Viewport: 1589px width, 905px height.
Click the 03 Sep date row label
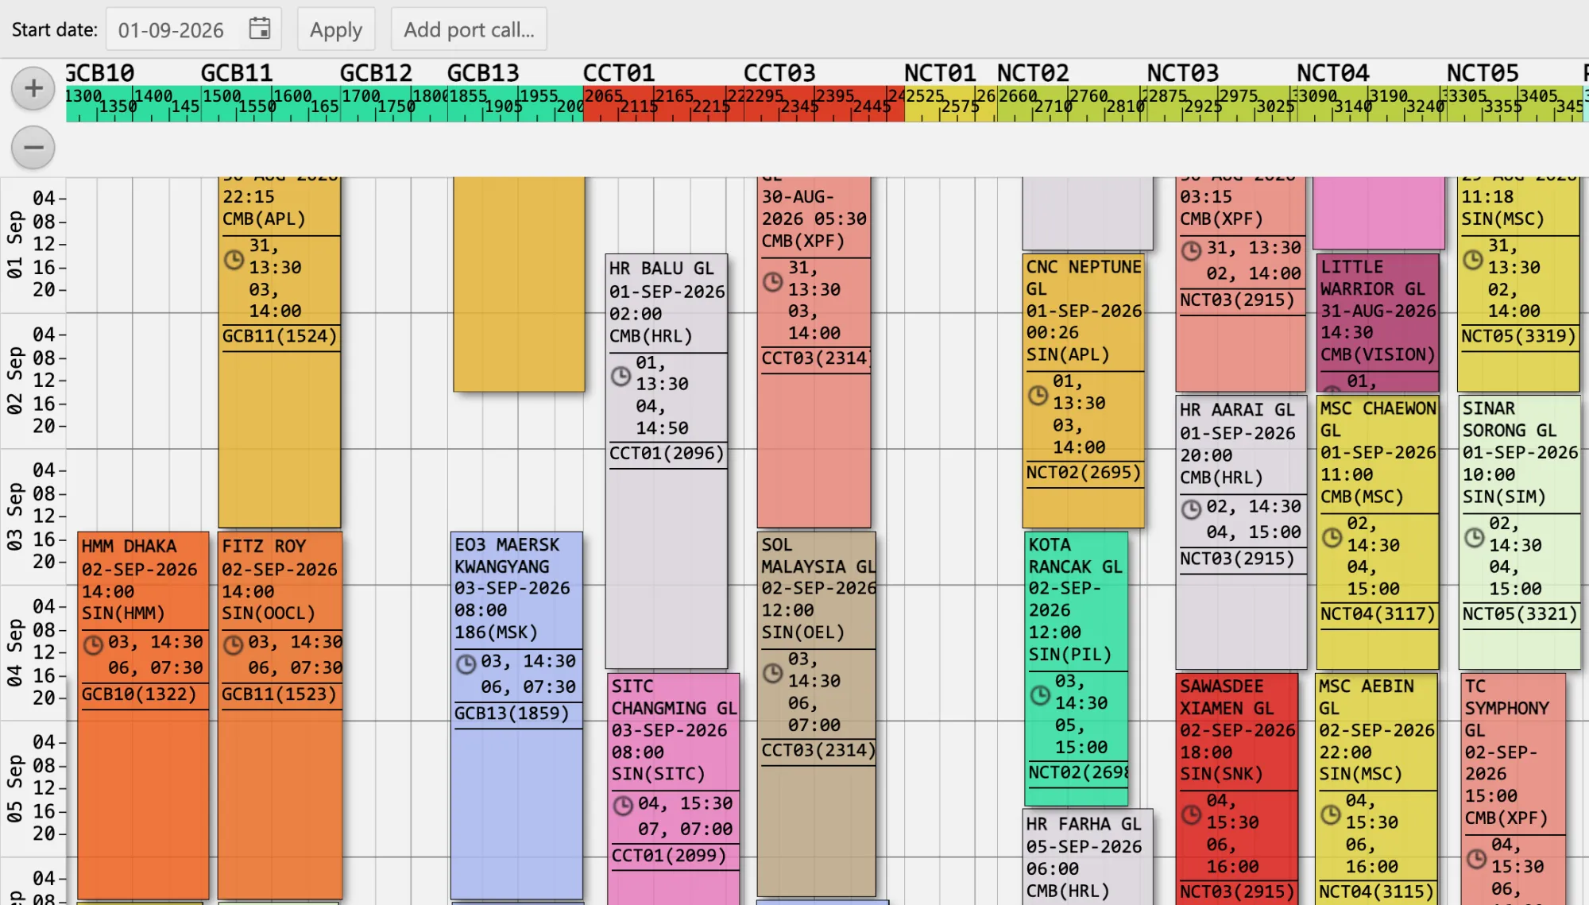[x=15, y=517]
